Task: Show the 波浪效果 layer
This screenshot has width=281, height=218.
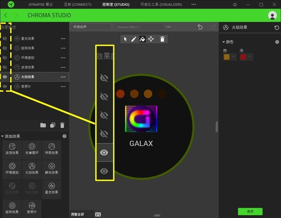Action: [5, 67]
